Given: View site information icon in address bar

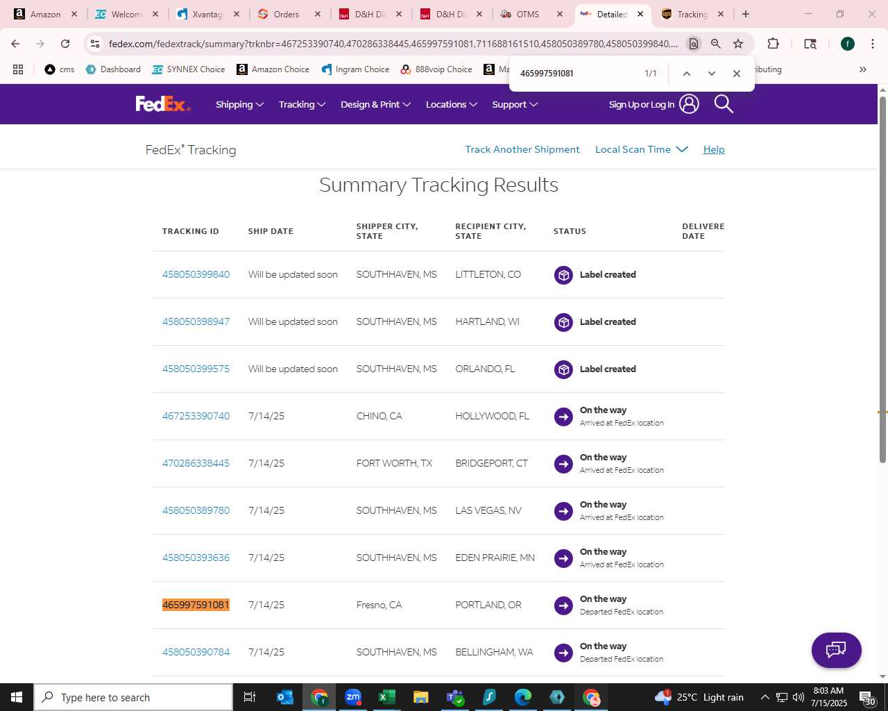Looking at the screenshot, I should click(x=95, y=44).
